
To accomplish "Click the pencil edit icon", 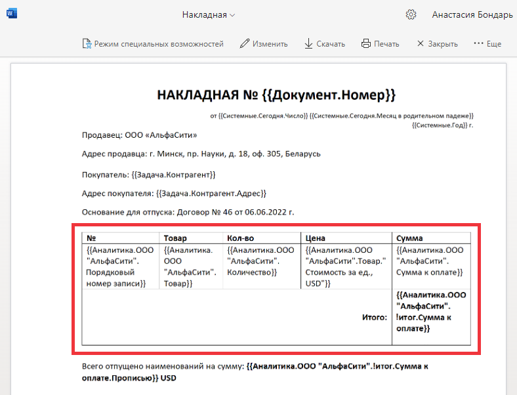I will (245, 43).
